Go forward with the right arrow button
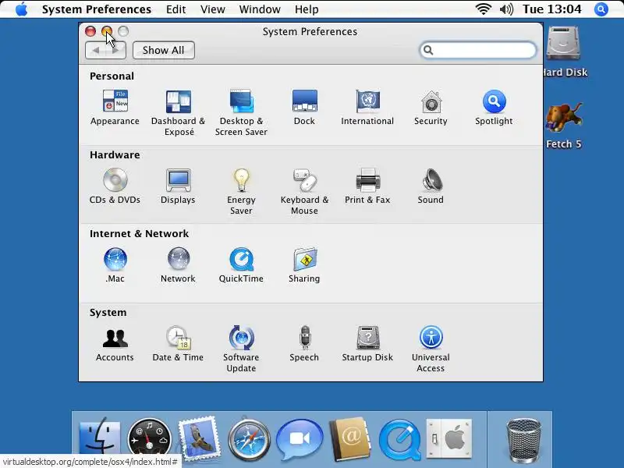This screenshot has height=468, width=624. coord(115,50)
